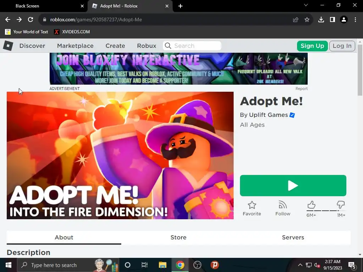Open the network status tray icon
This screenshot has width=363, height=272.
(x=309, y=265)
